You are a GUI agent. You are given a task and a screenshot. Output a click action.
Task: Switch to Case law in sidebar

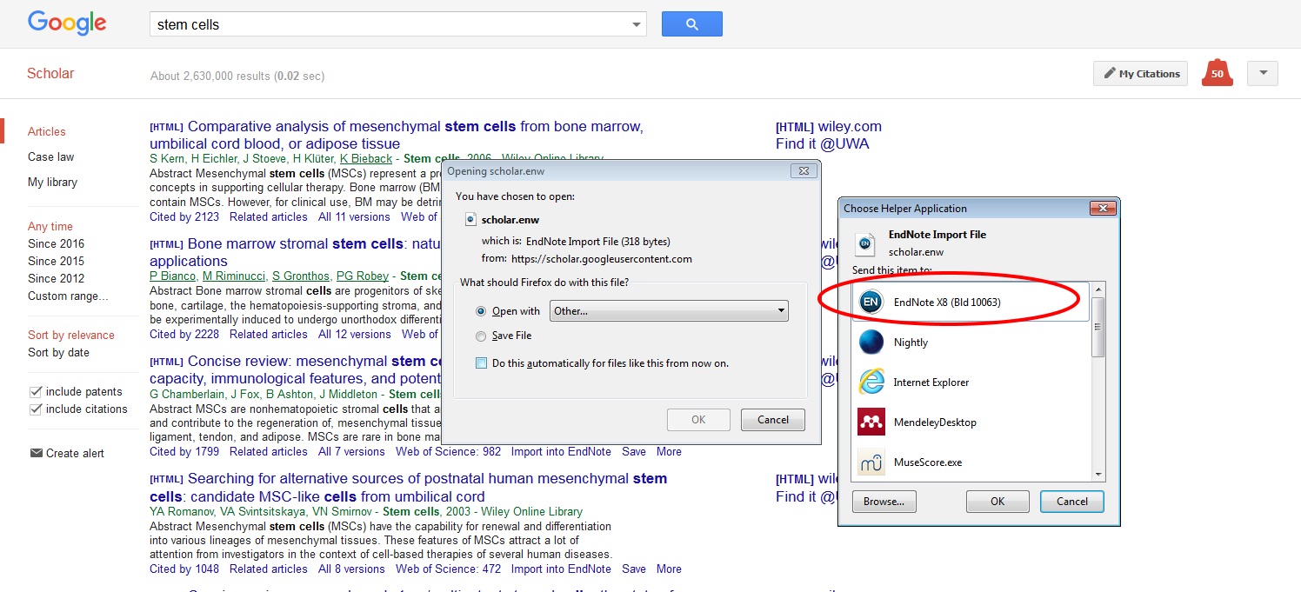click(51, 156)
